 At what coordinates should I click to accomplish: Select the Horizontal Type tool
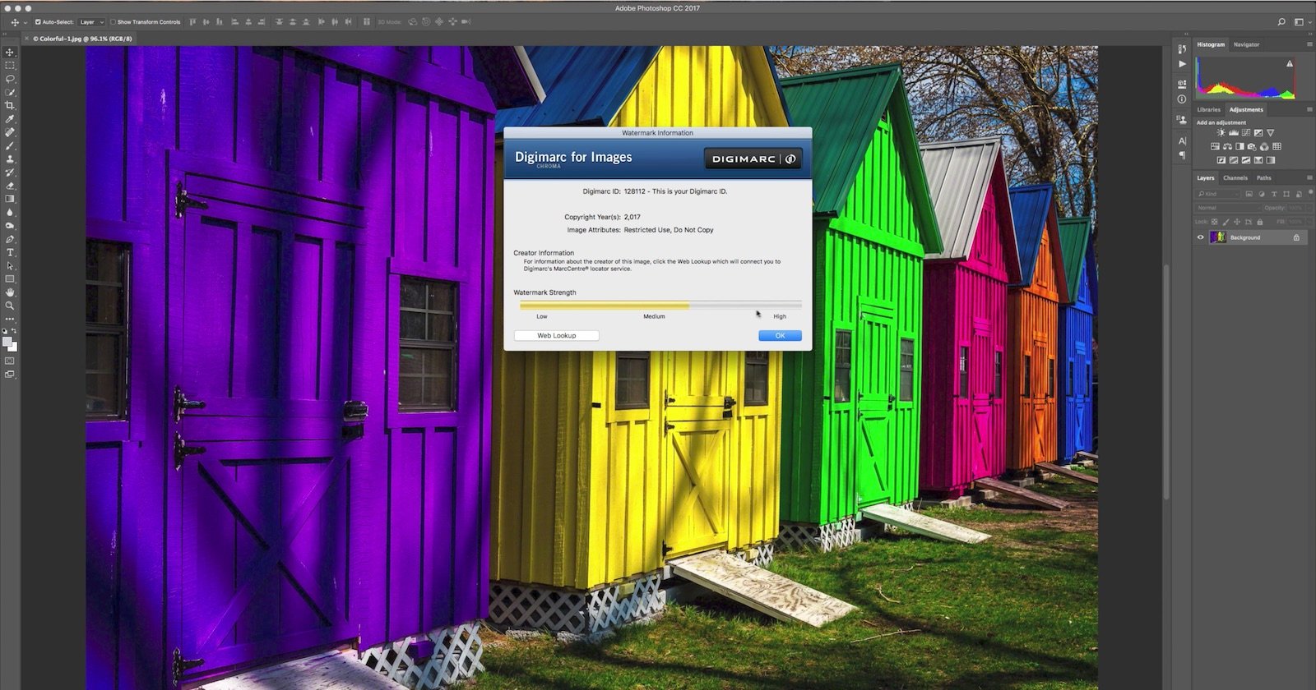point(10,252)
